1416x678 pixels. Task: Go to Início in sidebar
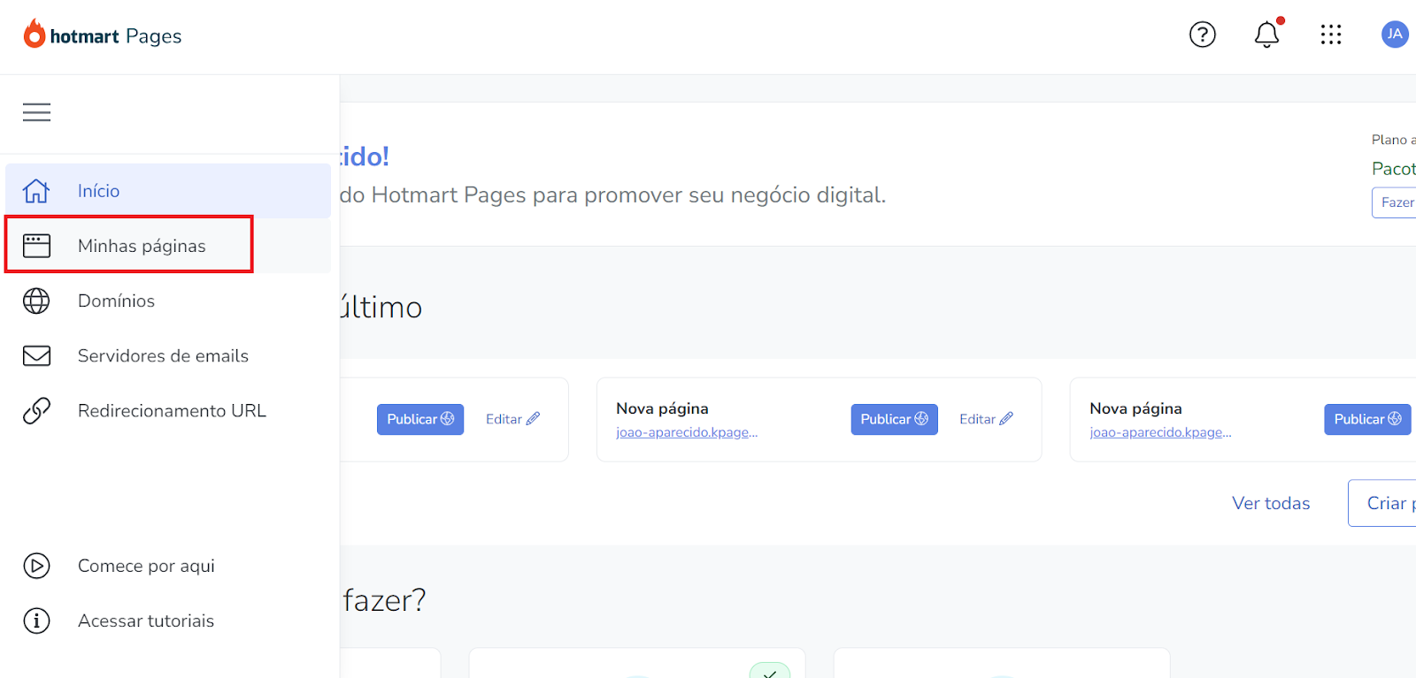coord(168,191)
